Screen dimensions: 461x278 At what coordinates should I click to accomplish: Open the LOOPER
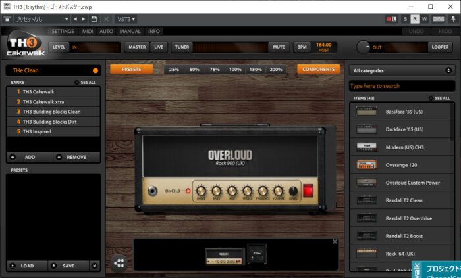tap(440, 47)
